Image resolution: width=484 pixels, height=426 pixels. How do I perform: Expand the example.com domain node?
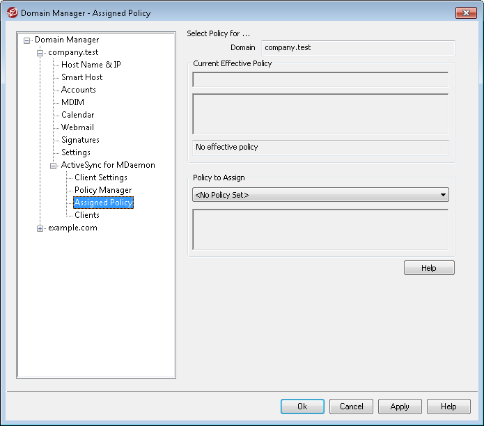coord(40,228)
